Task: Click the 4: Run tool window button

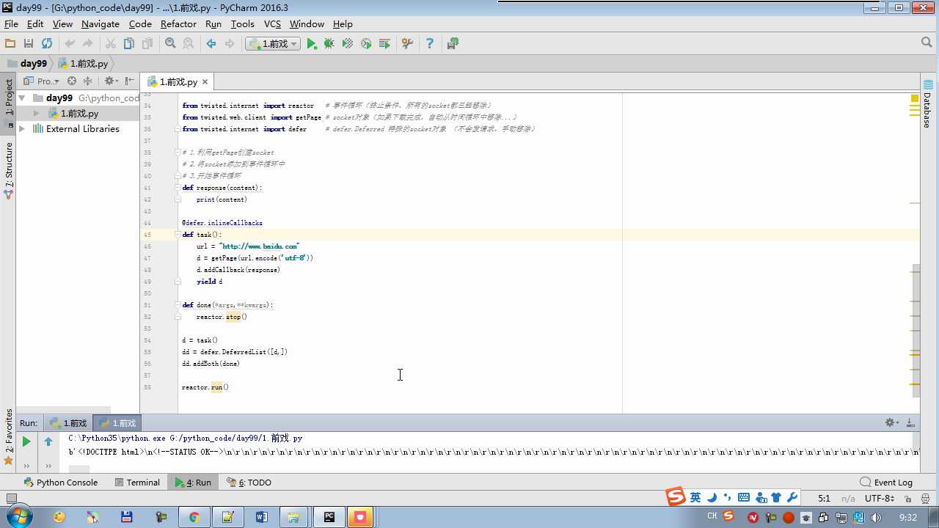Action: (x=193, y=483)
